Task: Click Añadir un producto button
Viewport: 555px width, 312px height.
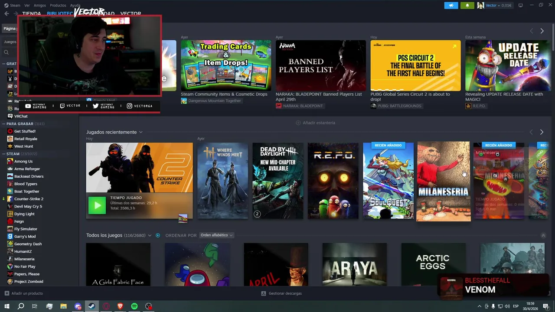Action: point(23,293)
